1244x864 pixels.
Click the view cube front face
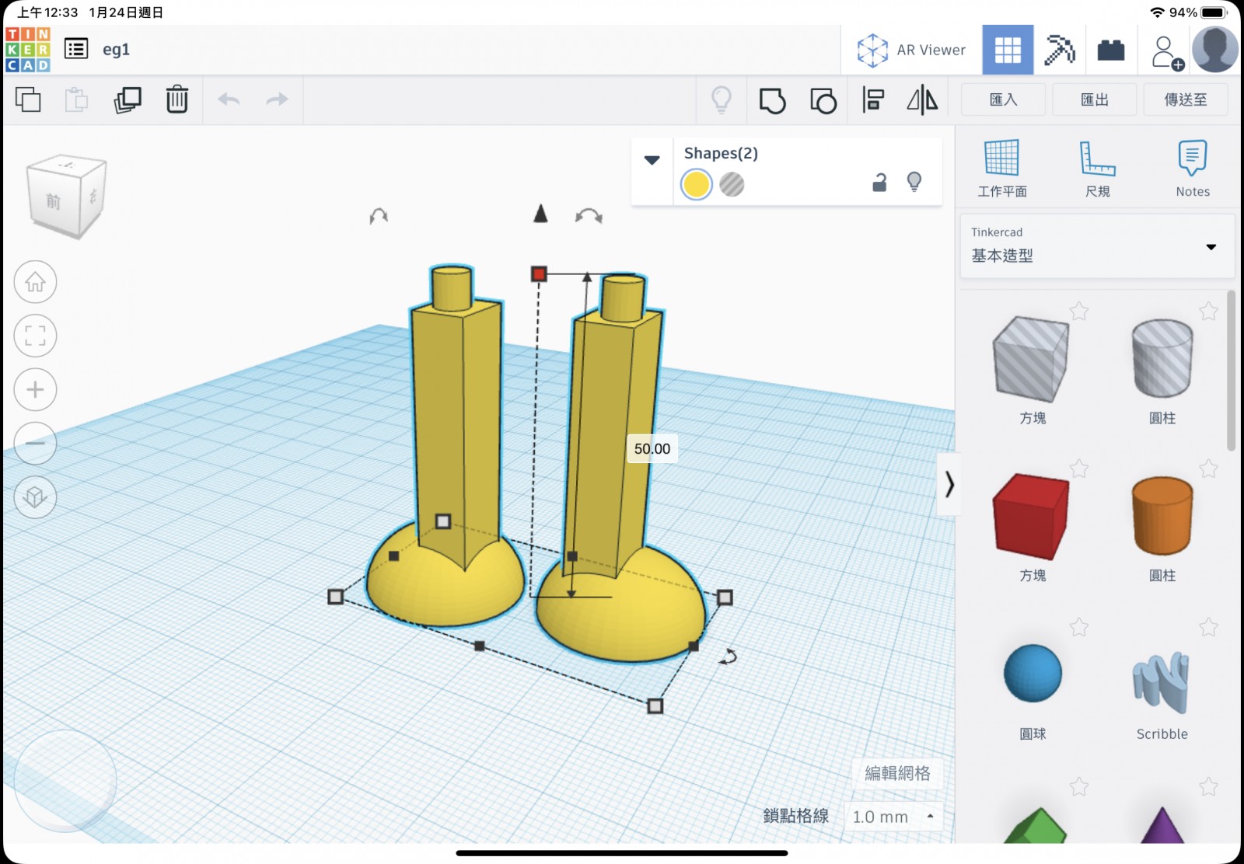tap(53, 201)
